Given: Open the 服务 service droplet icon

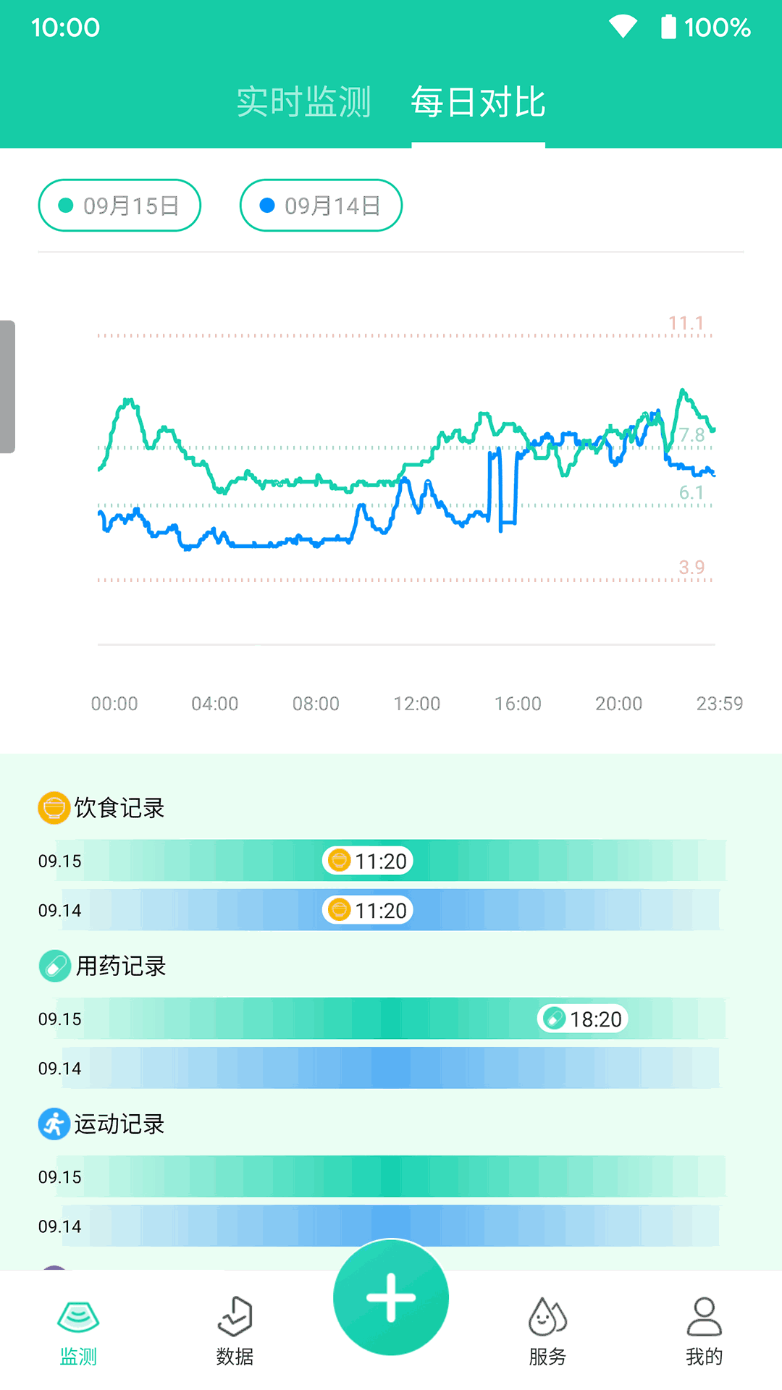Looking at the screenshot, I should point(547,1318).
